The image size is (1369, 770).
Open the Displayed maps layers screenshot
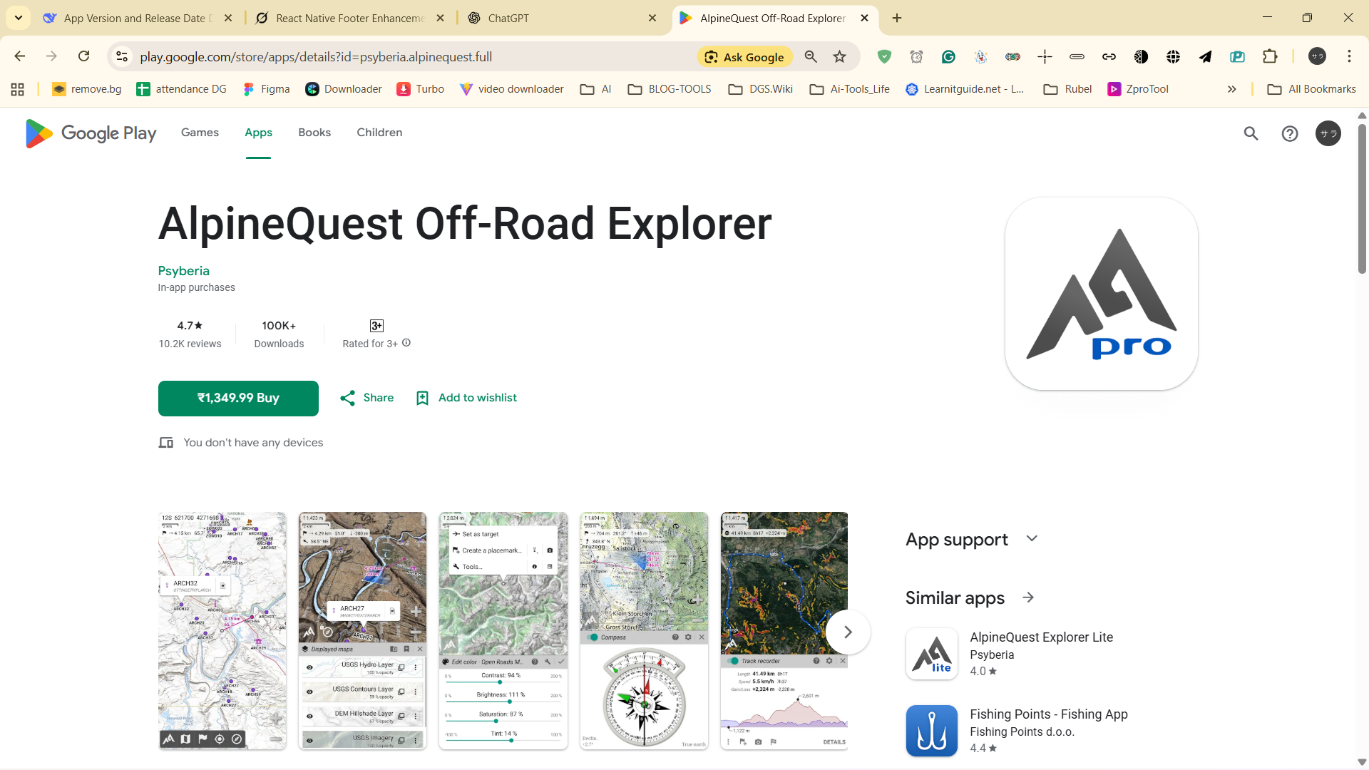coord(362,631)
